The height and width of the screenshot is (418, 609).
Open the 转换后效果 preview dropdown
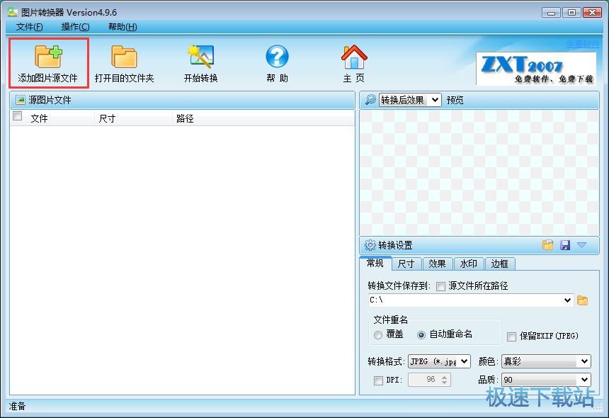[x=433, y=100]
